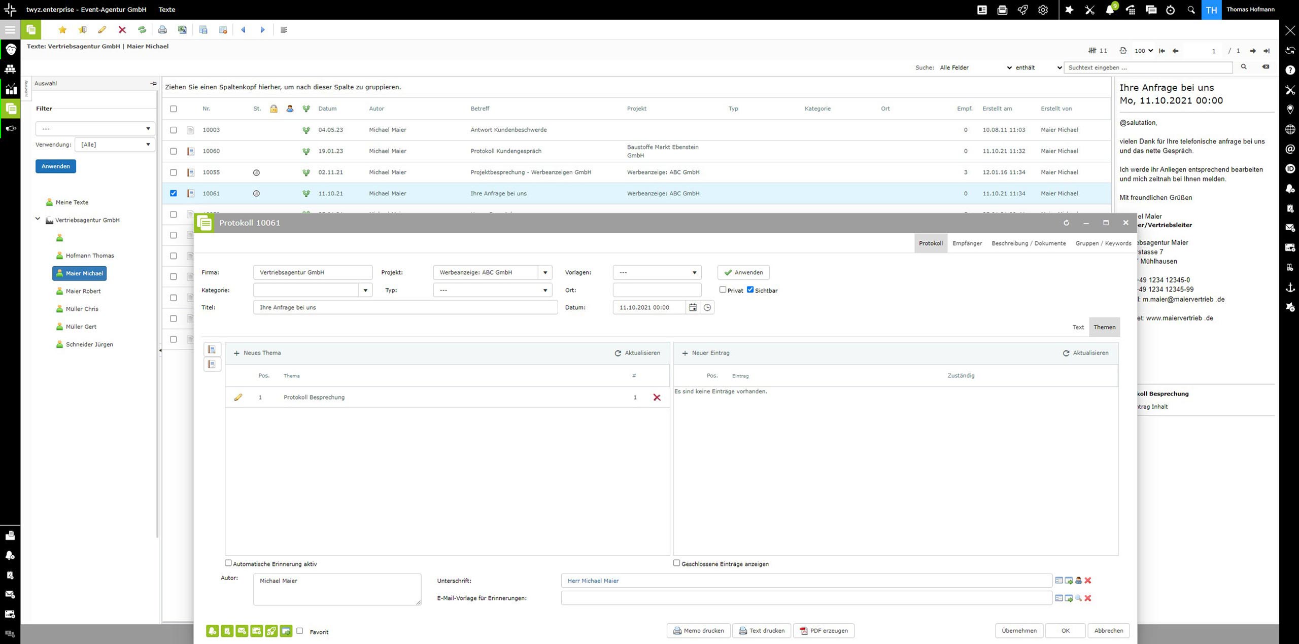Open the Projekt dropdown arrow
The image size is (1299, 644).
(x=545, y=272)
